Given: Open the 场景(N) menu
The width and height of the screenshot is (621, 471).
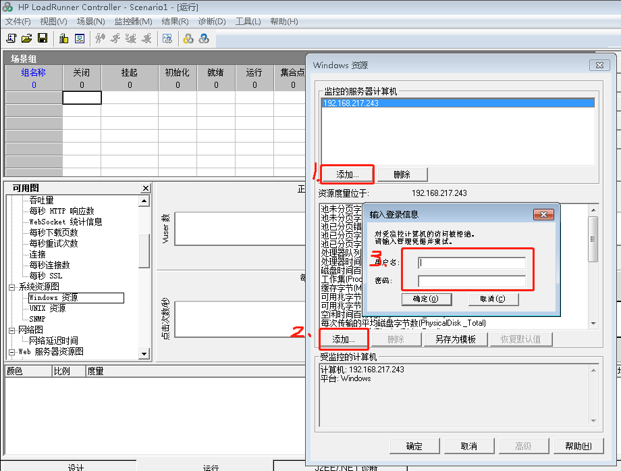Looking at the screenshot, I should coord(90,22).
